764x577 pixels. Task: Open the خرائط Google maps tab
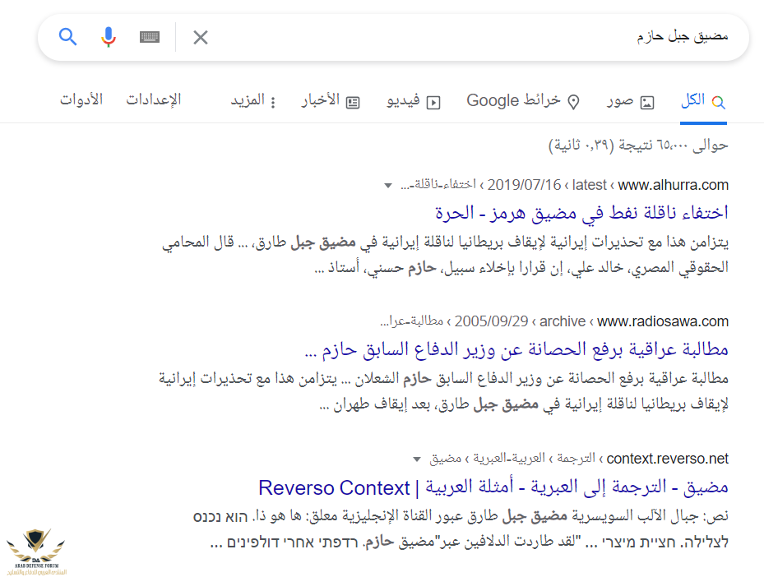pyautogui.click(x=523, y=101)
